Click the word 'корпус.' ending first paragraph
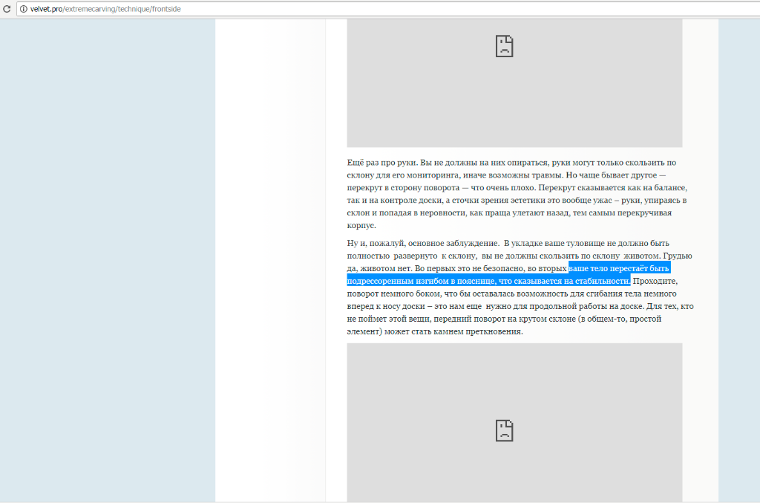The width and height of the screenshot is (760, 503). [361, 226]
